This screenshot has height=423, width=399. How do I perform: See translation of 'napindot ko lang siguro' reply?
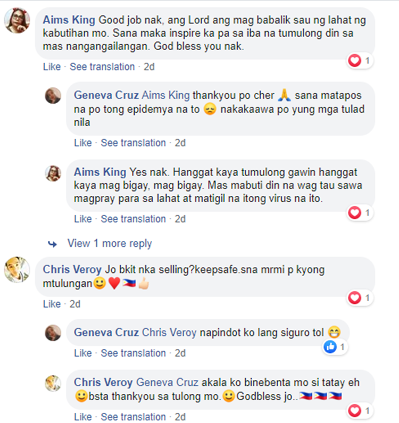point(134,353)
